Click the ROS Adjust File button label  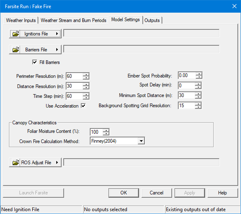pos(36,163)
